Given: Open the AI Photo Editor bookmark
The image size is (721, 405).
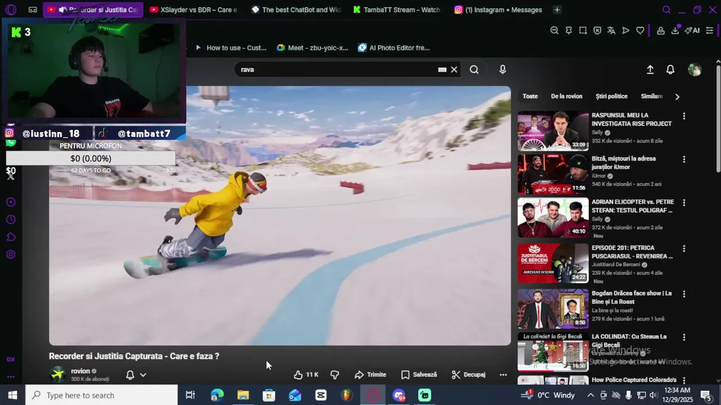Looking at the screenshot, I should click(394, 48).
